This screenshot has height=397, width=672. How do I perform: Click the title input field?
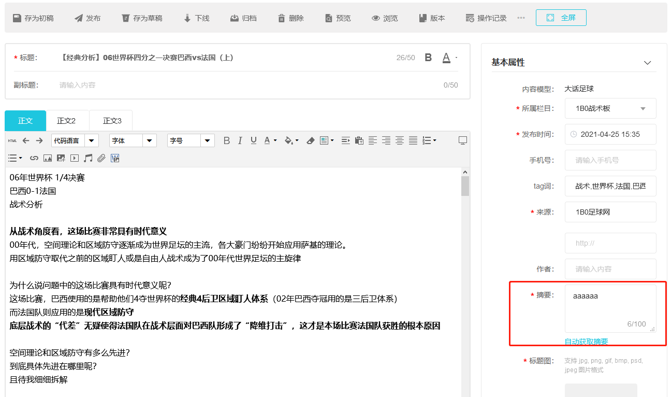tap(224, 58)
